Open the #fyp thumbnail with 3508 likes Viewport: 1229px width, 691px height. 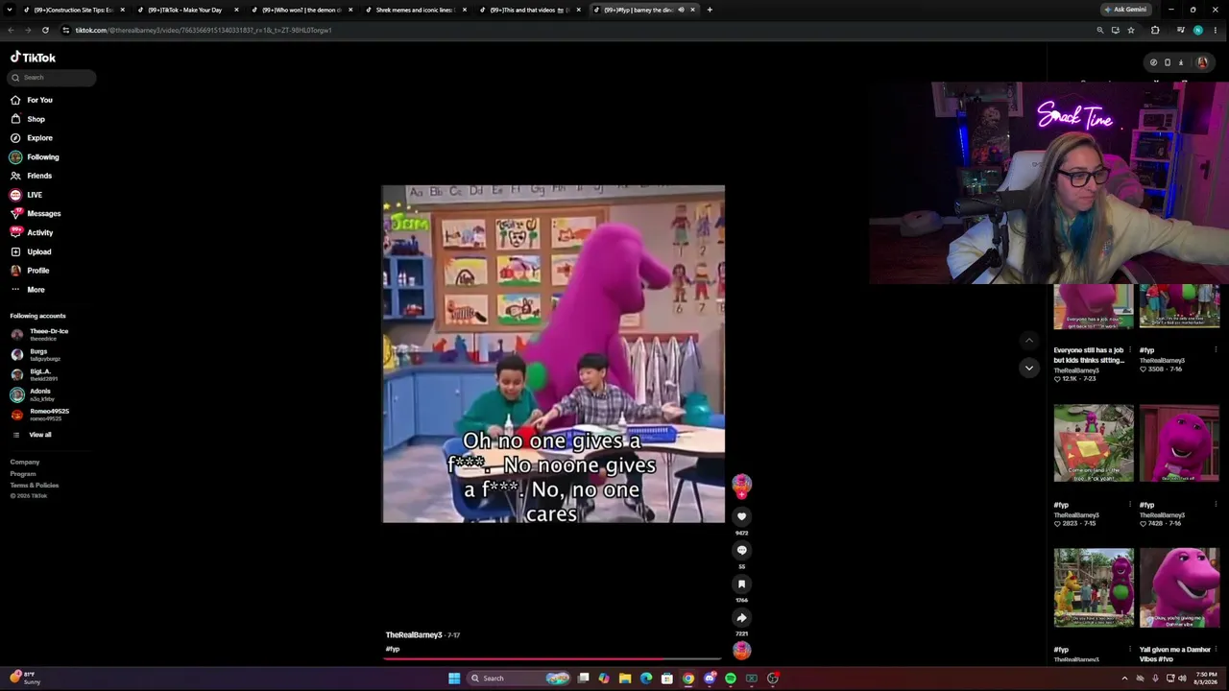pyautogui.click(x=1179, y=307)
